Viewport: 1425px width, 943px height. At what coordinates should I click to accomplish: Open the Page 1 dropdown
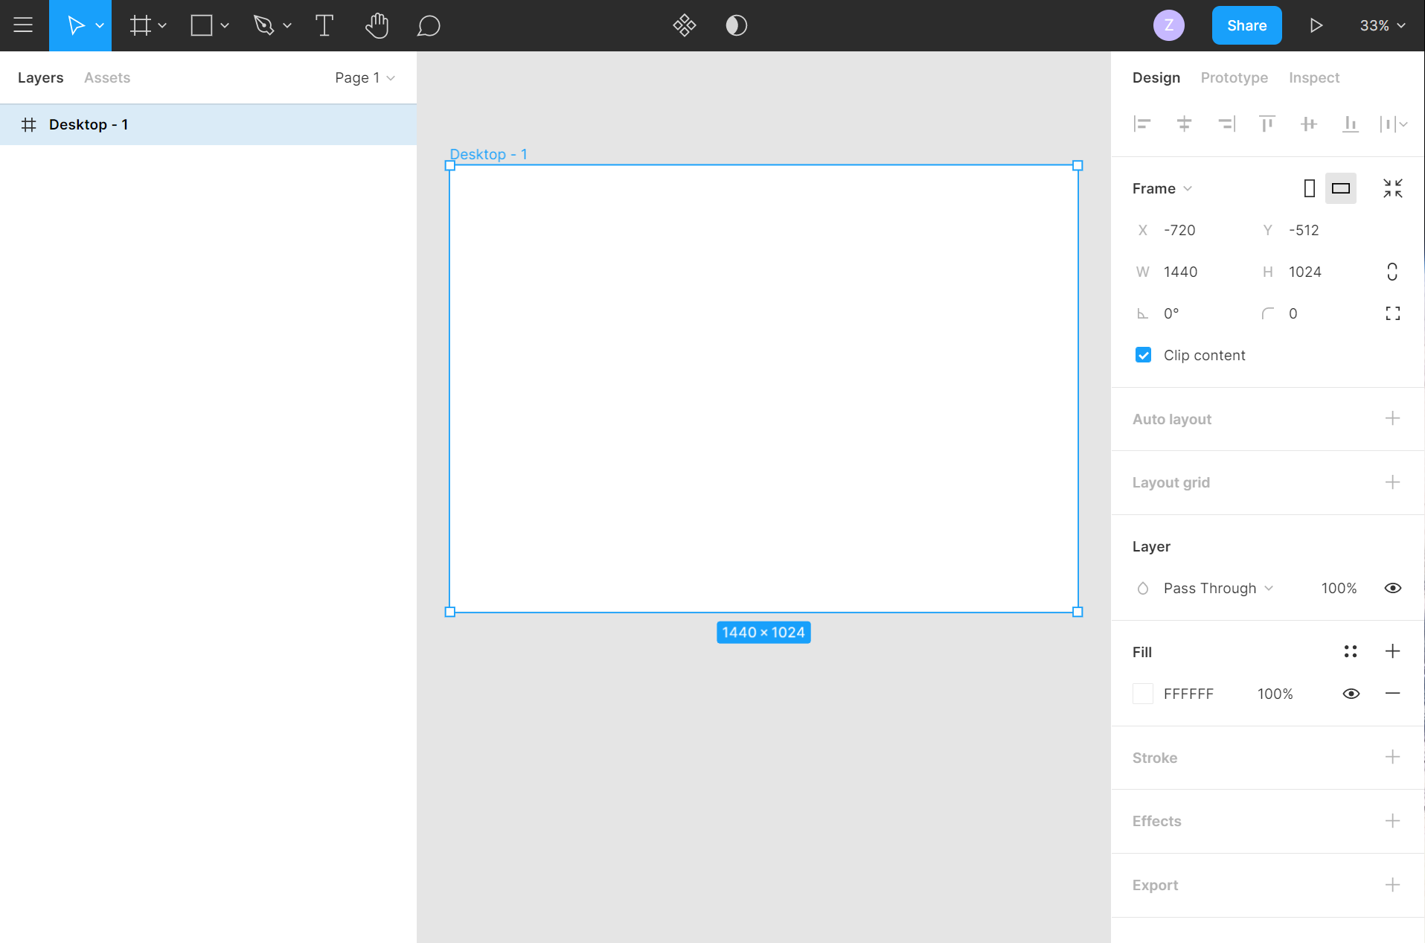click(365, 77)
